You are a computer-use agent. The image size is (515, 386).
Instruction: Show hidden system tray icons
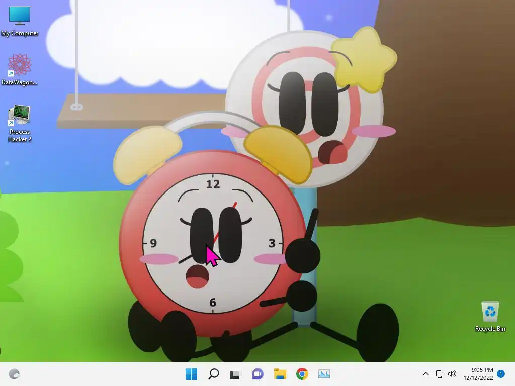(425, 374)
